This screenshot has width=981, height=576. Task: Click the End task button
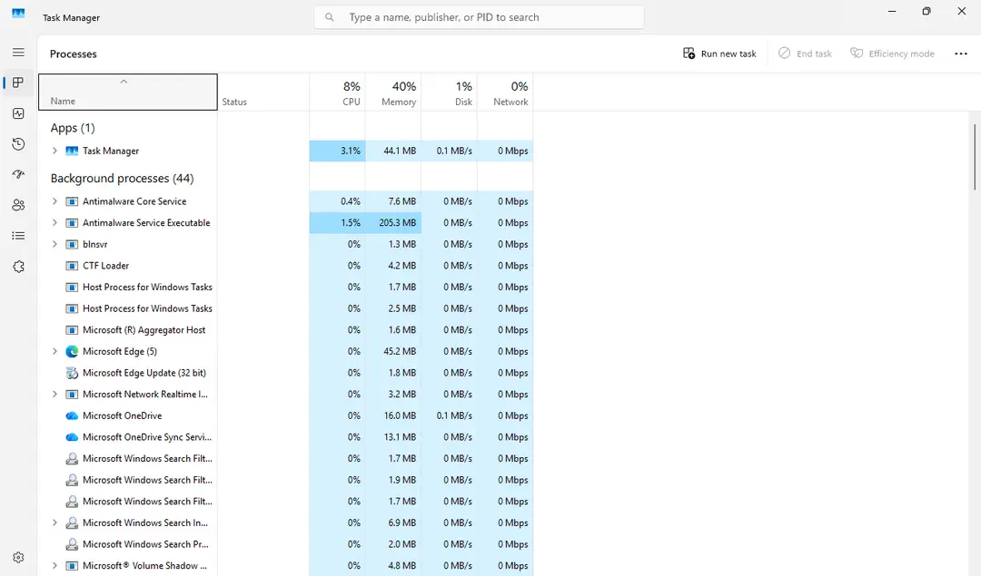[805, 54]
